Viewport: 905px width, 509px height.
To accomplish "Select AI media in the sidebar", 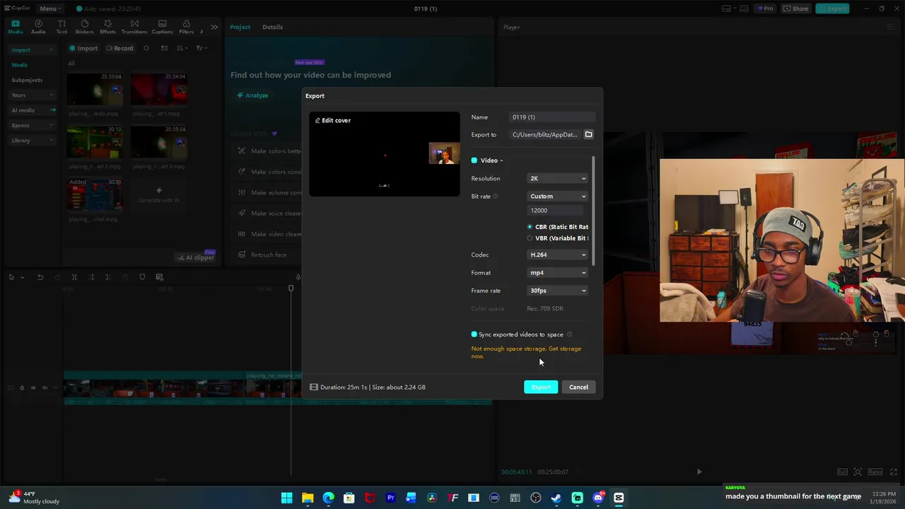I will pos(32,110).
